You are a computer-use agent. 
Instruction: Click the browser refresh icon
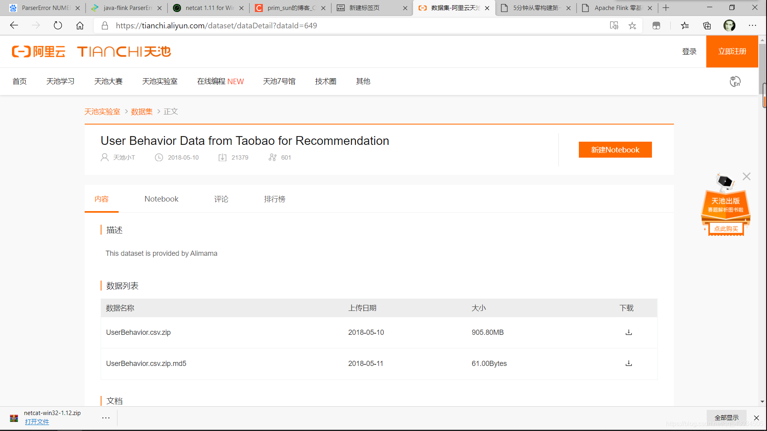(x=58, y=26)
